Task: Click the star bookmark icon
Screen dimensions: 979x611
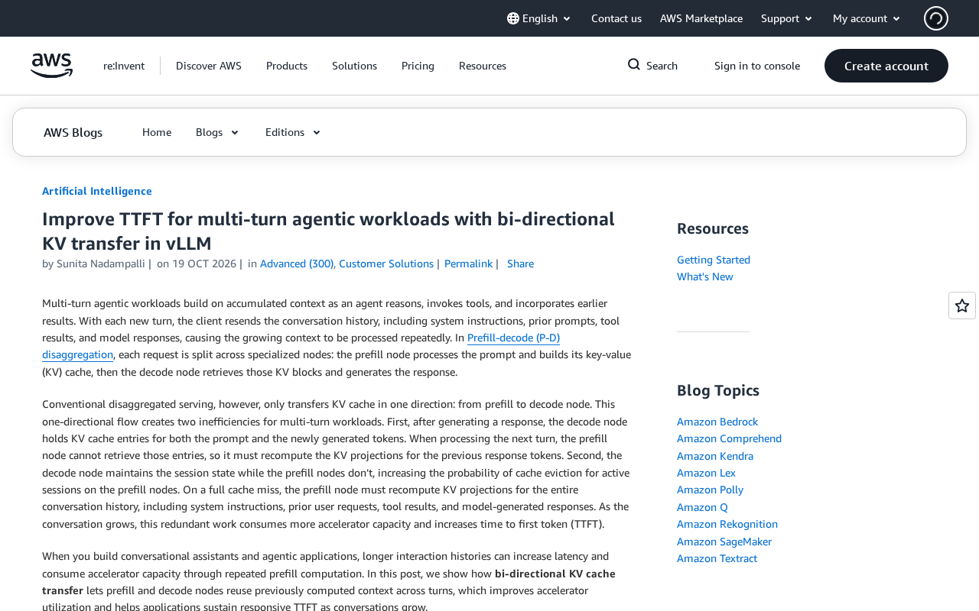Action: tap(962, 305)
